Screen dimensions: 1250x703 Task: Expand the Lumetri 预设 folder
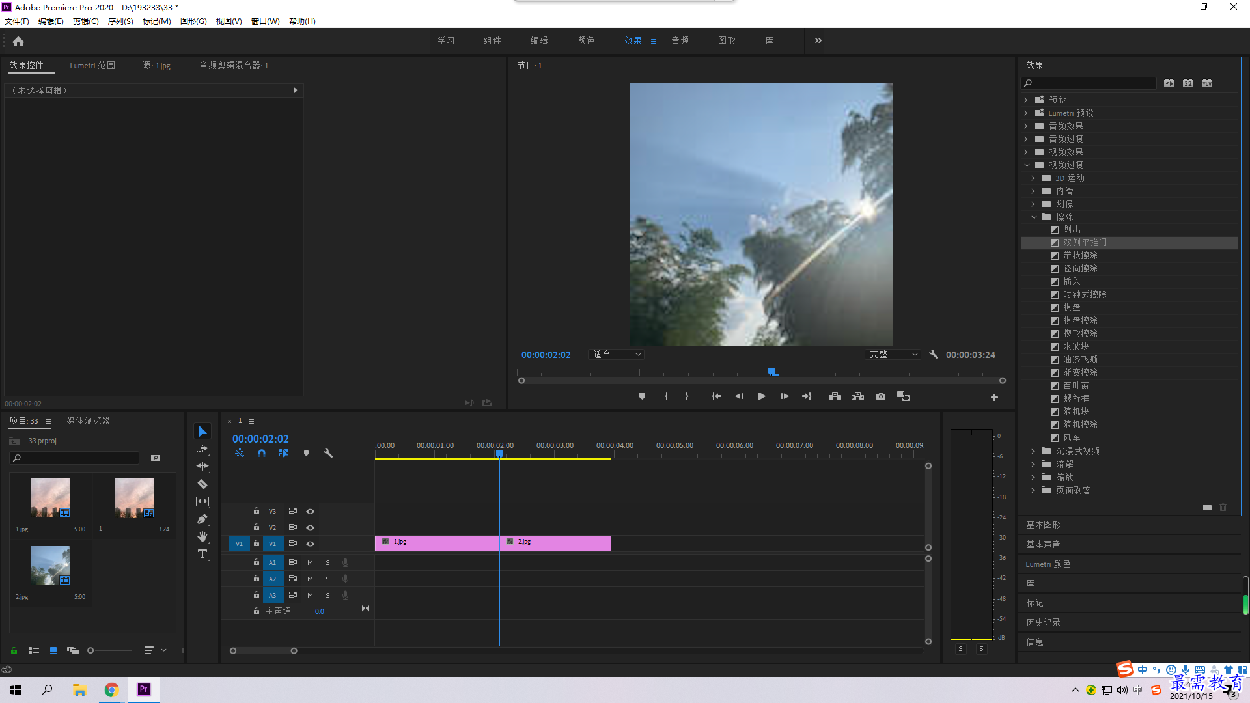(x=1026, y=113)
